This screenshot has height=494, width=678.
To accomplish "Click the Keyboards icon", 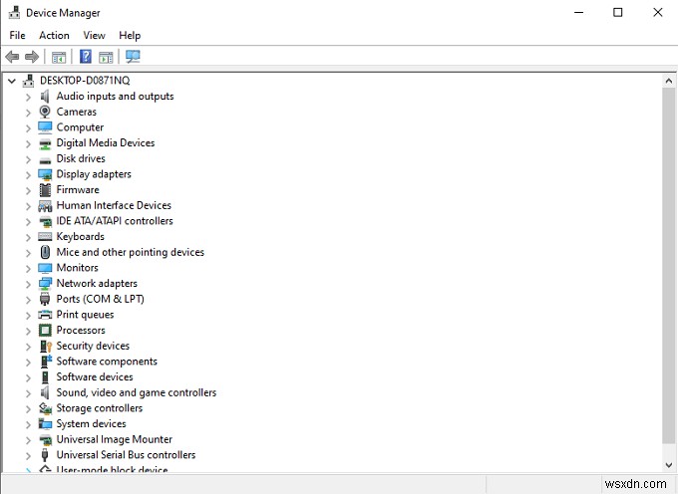I will pos(45,237).
